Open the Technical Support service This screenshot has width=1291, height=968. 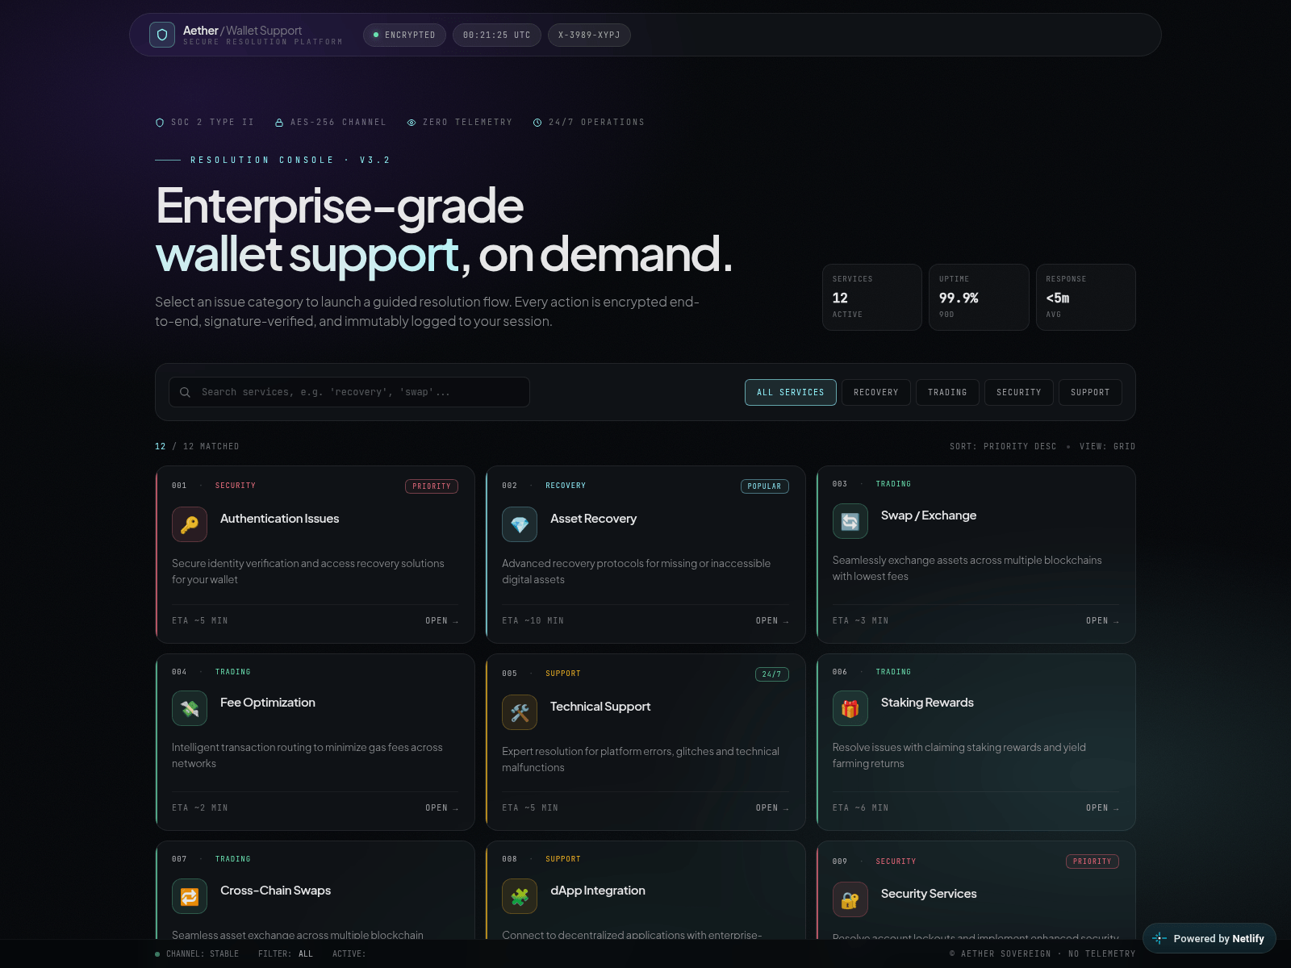coord(772,807)
